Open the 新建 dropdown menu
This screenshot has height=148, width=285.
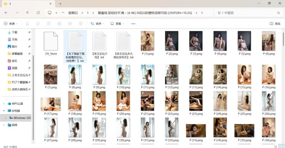11,24
